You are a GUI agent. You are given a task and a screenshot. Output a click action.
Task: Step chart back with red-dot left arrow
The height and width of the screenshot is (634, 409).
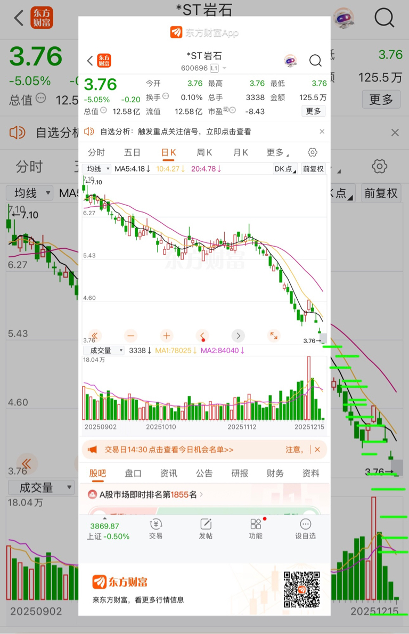[202, 336]
